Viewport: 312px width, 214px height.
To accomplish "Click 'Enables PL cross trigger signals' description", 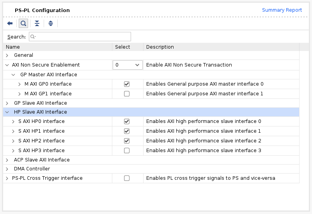I will tap(211, 178).
